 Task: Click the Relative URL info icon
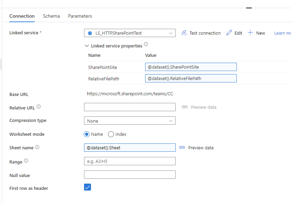pos(39,107)
